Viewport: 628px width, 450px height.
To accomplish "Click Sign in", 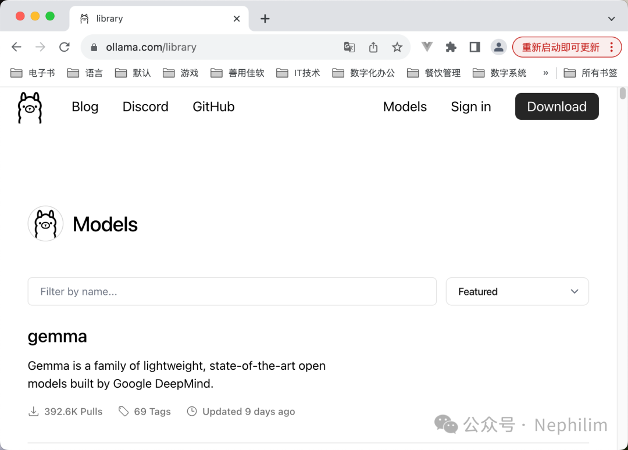I will 471,107.
